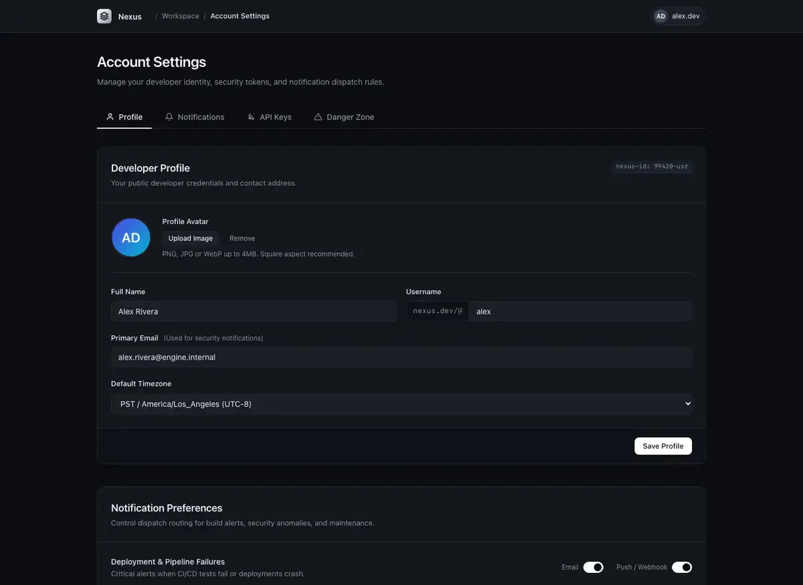Image resolution: width=803 pixels, height=585 pixels.
Task: Focus the Username field containing alex
Action: pyautogui.click(x=580, y=312)
